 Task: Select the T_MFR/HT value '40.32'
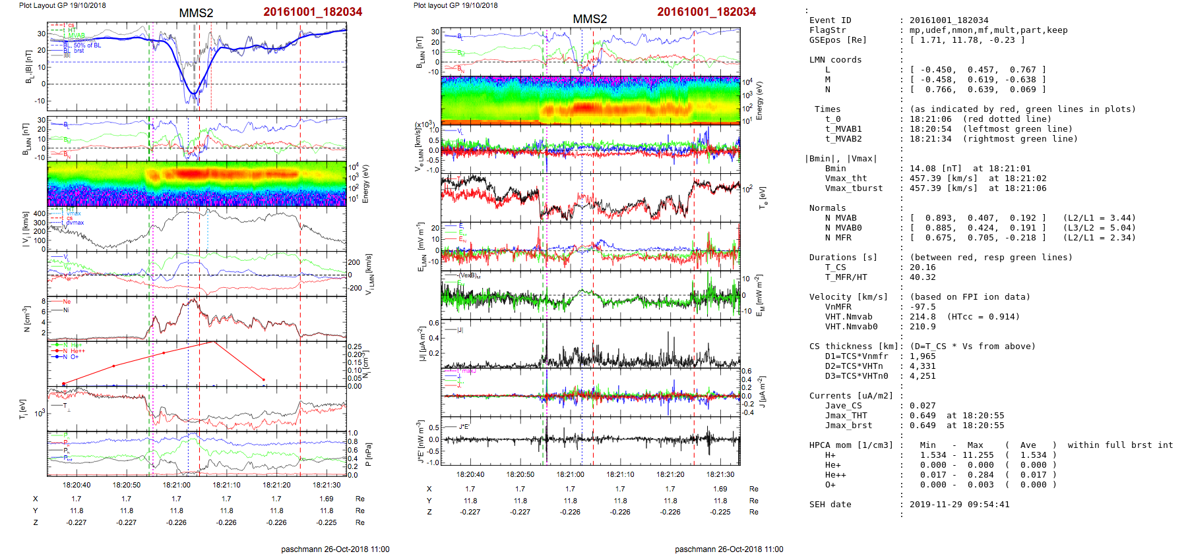pyautogui.click(x=922, y=277)
